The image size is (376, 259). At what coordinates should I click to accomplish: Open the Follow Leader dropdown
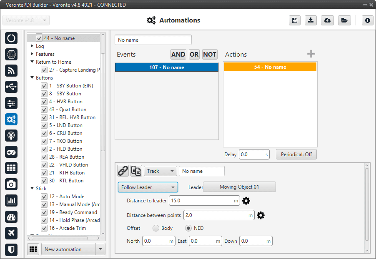tap(148, 187)
